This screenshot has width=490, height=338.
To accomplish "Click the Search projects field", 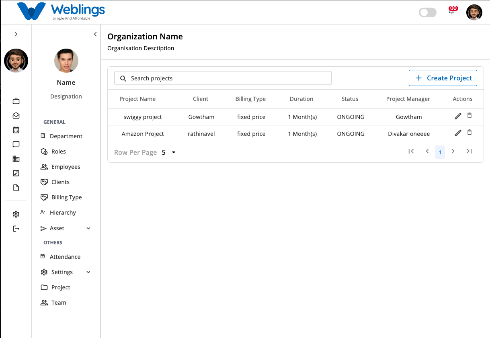I will [223, 78].
